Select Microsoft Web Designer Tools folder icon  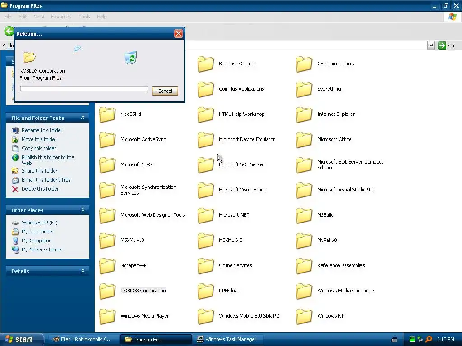107,215
